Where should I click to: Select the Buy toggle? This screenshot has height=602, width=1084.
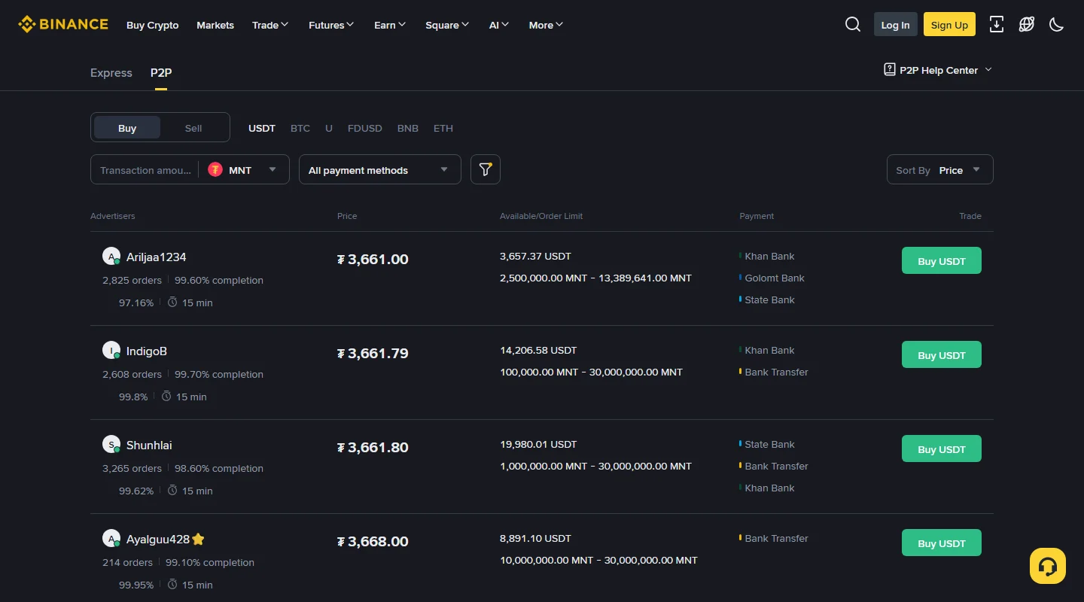coord(127,127)
